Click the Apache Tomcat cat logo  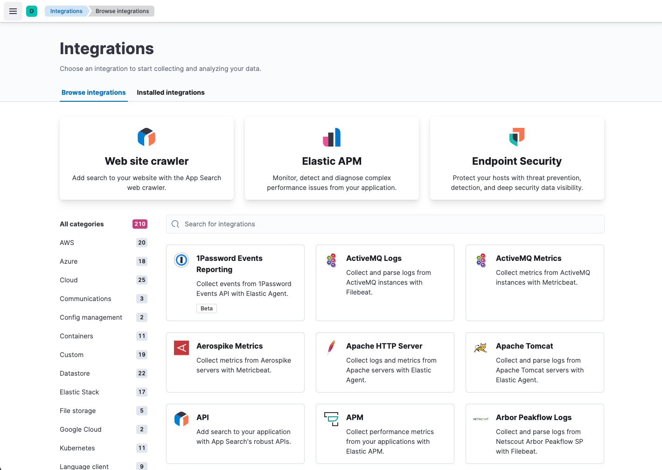point(481,348)
